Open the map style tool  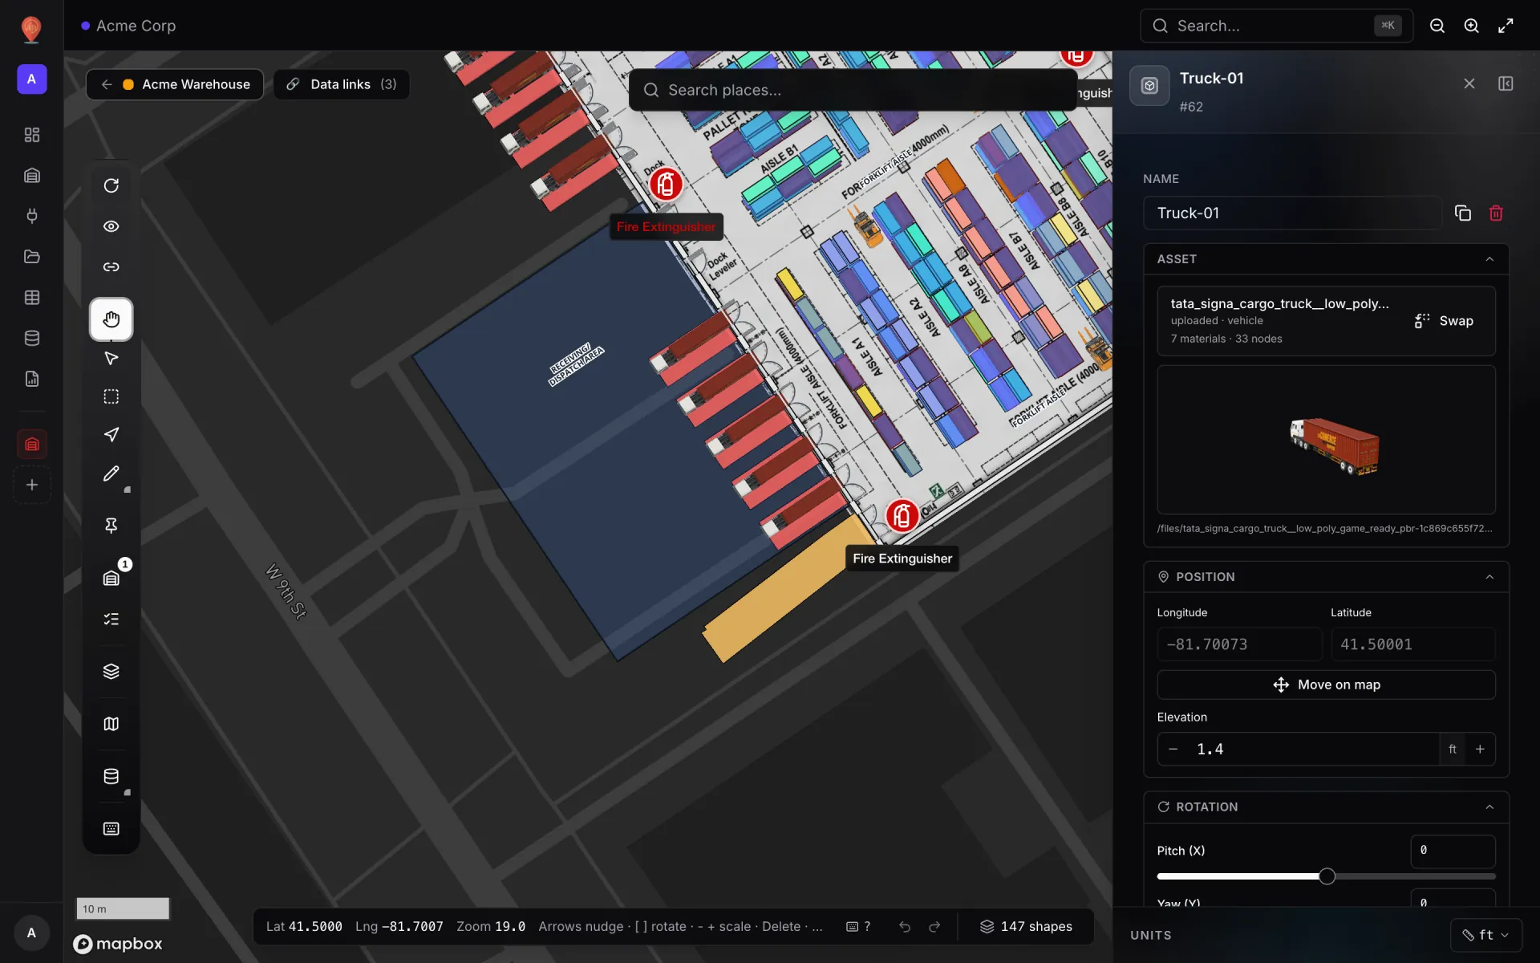pyautogui.click(x=111, y=724)
